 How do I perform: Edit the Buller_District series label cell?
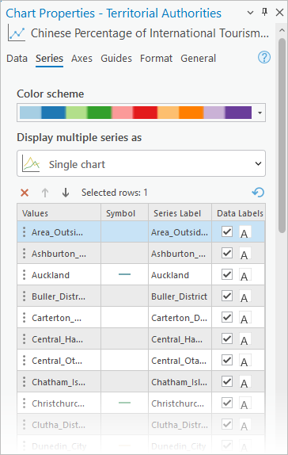[x=180, y=296]
